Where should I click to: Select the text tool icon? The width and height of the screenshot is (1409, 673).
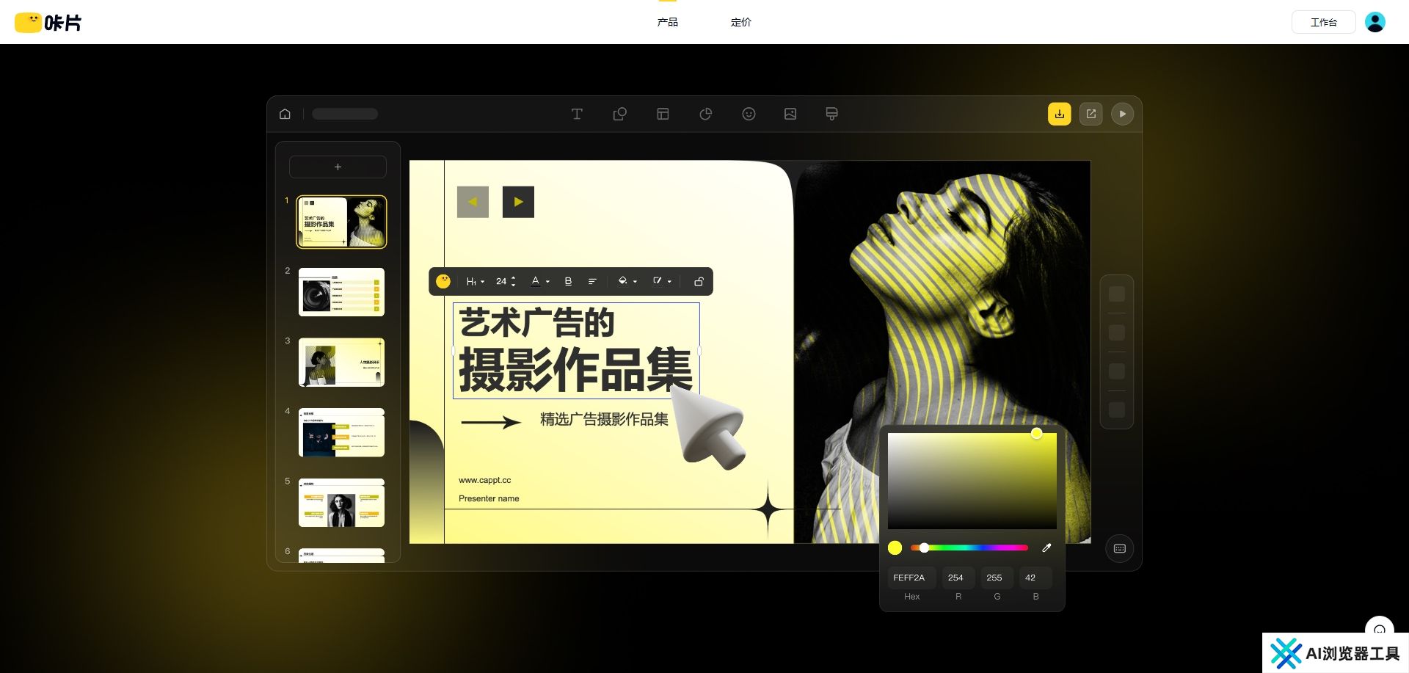pos(577,114)
